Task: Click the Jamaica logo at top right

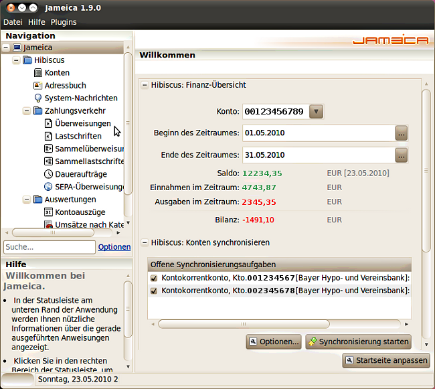Action: (390, 41)
